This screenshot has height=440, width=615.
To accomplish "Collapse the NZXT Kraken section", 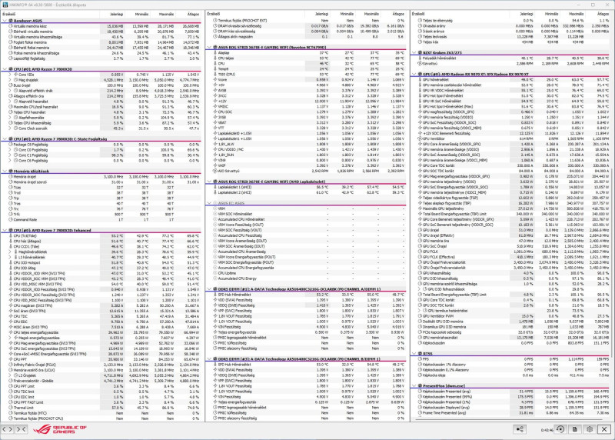I will (414, 52).
